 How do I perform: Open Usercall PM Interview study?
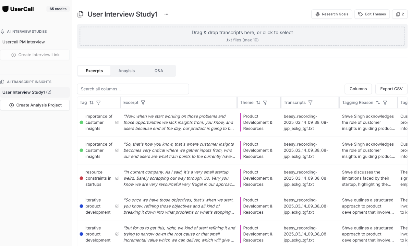[x=24, y=42]
